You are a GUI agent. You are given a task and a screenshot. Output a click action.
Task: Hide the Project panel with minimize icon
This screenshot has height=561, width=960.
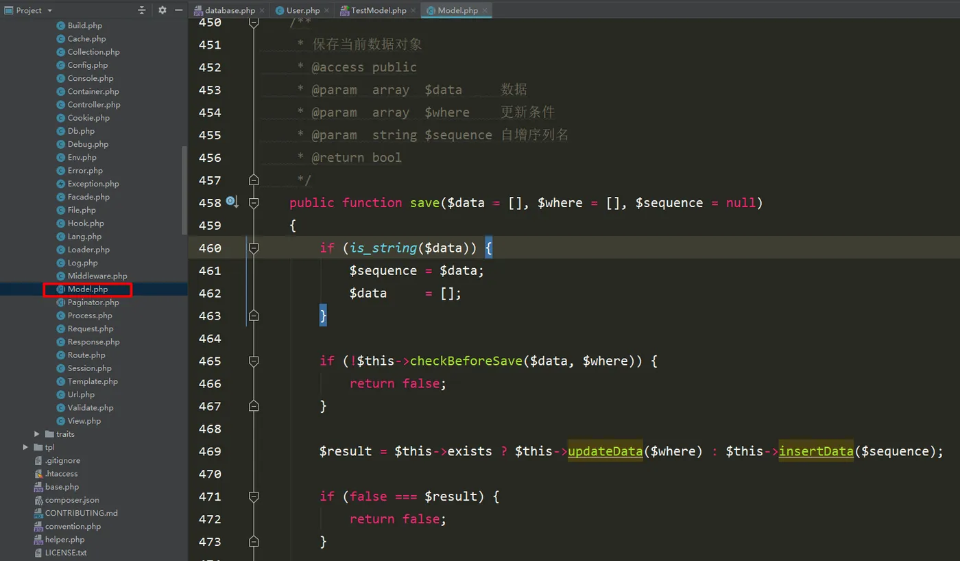pyautogui.click(x=179, y=10)
